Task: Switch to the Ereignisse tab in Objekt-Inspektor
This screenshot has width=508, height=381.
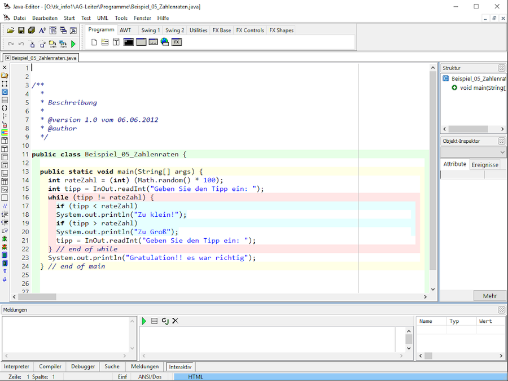Action: [x=485, y=164]
